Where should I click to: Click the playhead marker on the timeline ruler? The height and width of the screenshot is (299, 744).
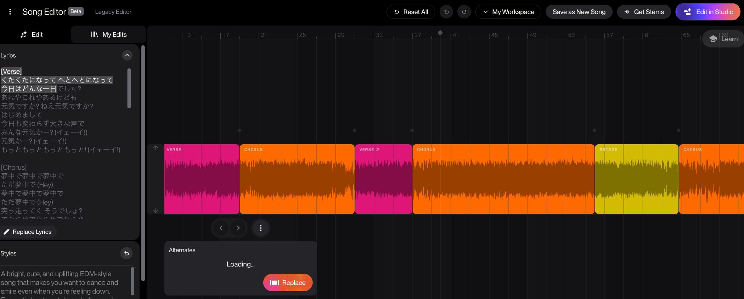tap(440, 33)
